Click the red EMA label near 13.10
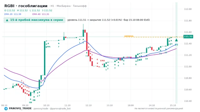 (x=102, y=61)
